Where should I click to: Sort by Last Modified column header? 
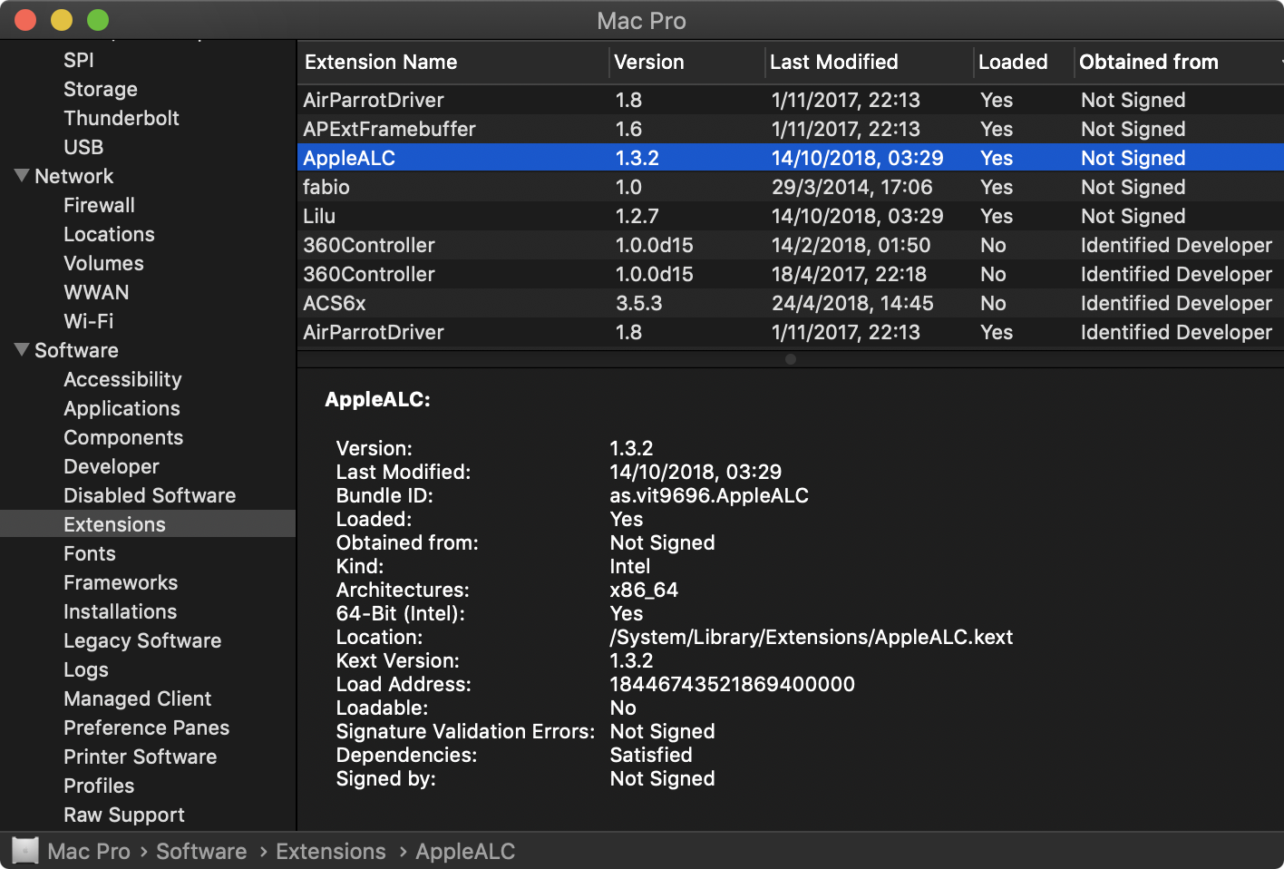pos(869,62)
